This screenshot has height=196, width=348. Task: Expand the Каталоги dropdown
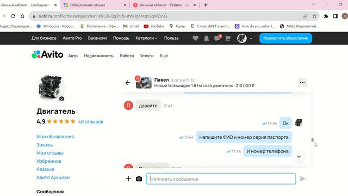click(146, 38)
